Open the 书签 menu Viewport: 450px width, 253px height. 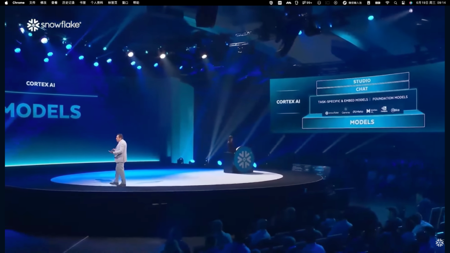pos(82,2)
